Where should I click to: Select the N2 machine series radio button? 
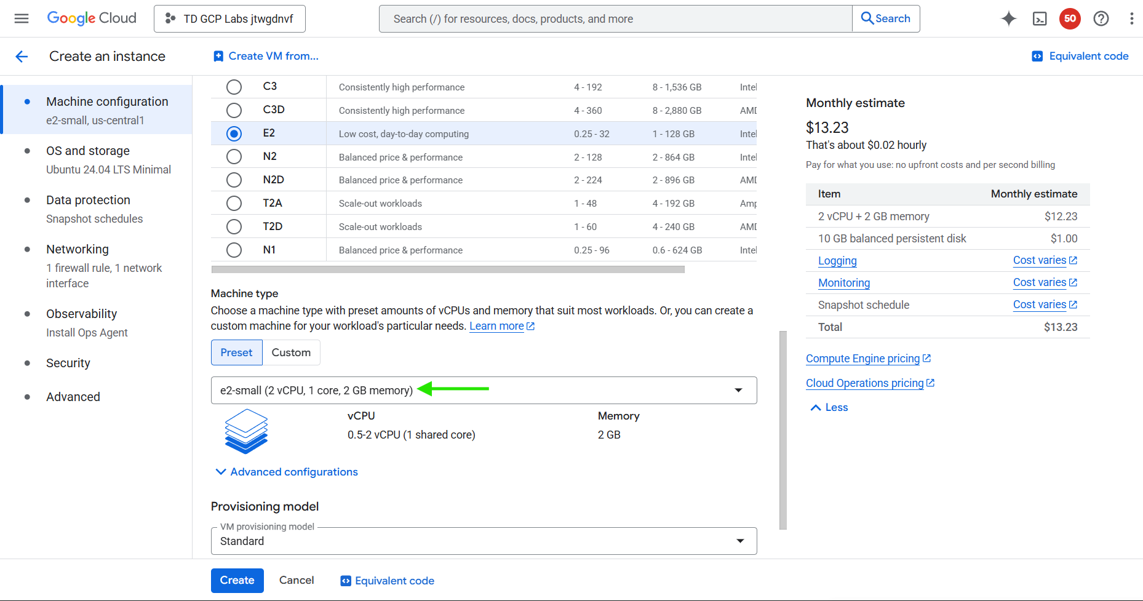(x=234, y=157)
